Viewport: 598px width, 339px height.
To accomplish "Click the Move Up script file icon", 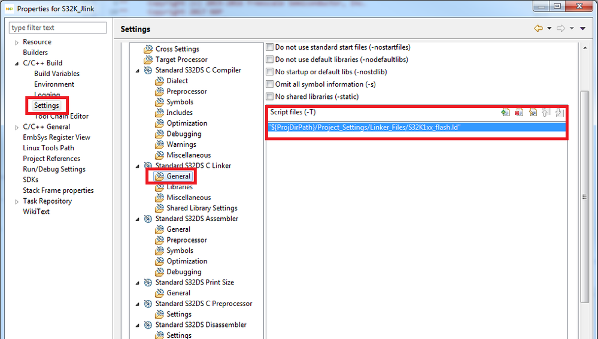I will click(545, 112).
